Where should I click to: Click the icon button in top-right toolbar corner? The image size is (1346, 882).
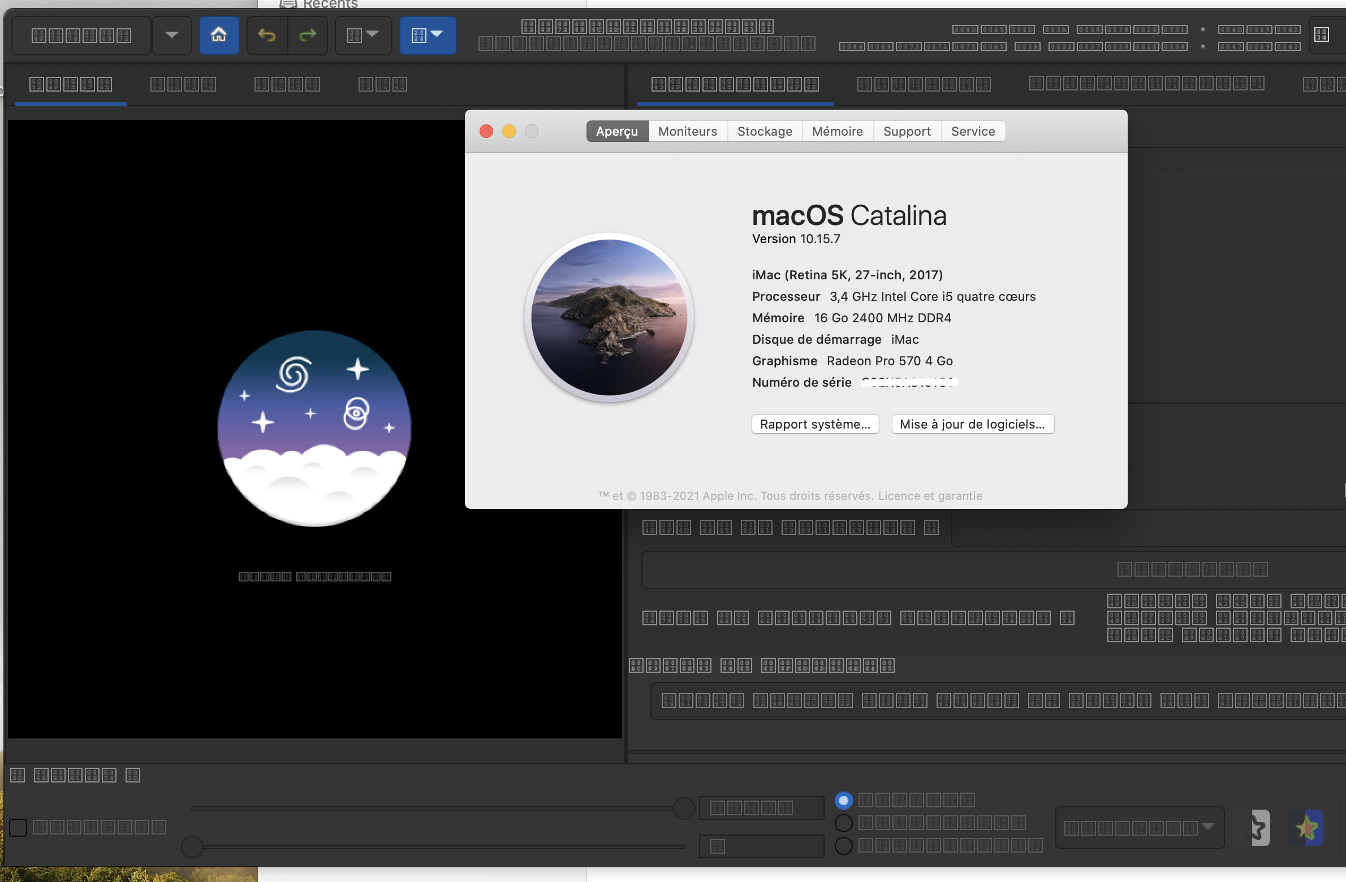[1322, 35]
